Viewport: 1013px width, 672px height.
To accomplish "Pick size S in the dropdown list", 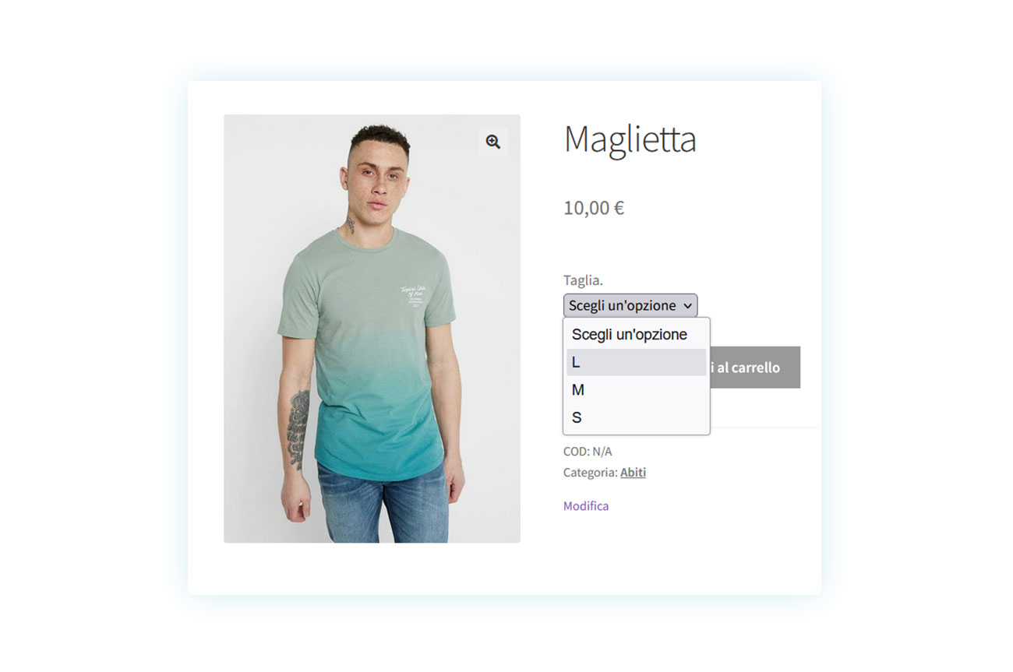I will coord(636,418).
